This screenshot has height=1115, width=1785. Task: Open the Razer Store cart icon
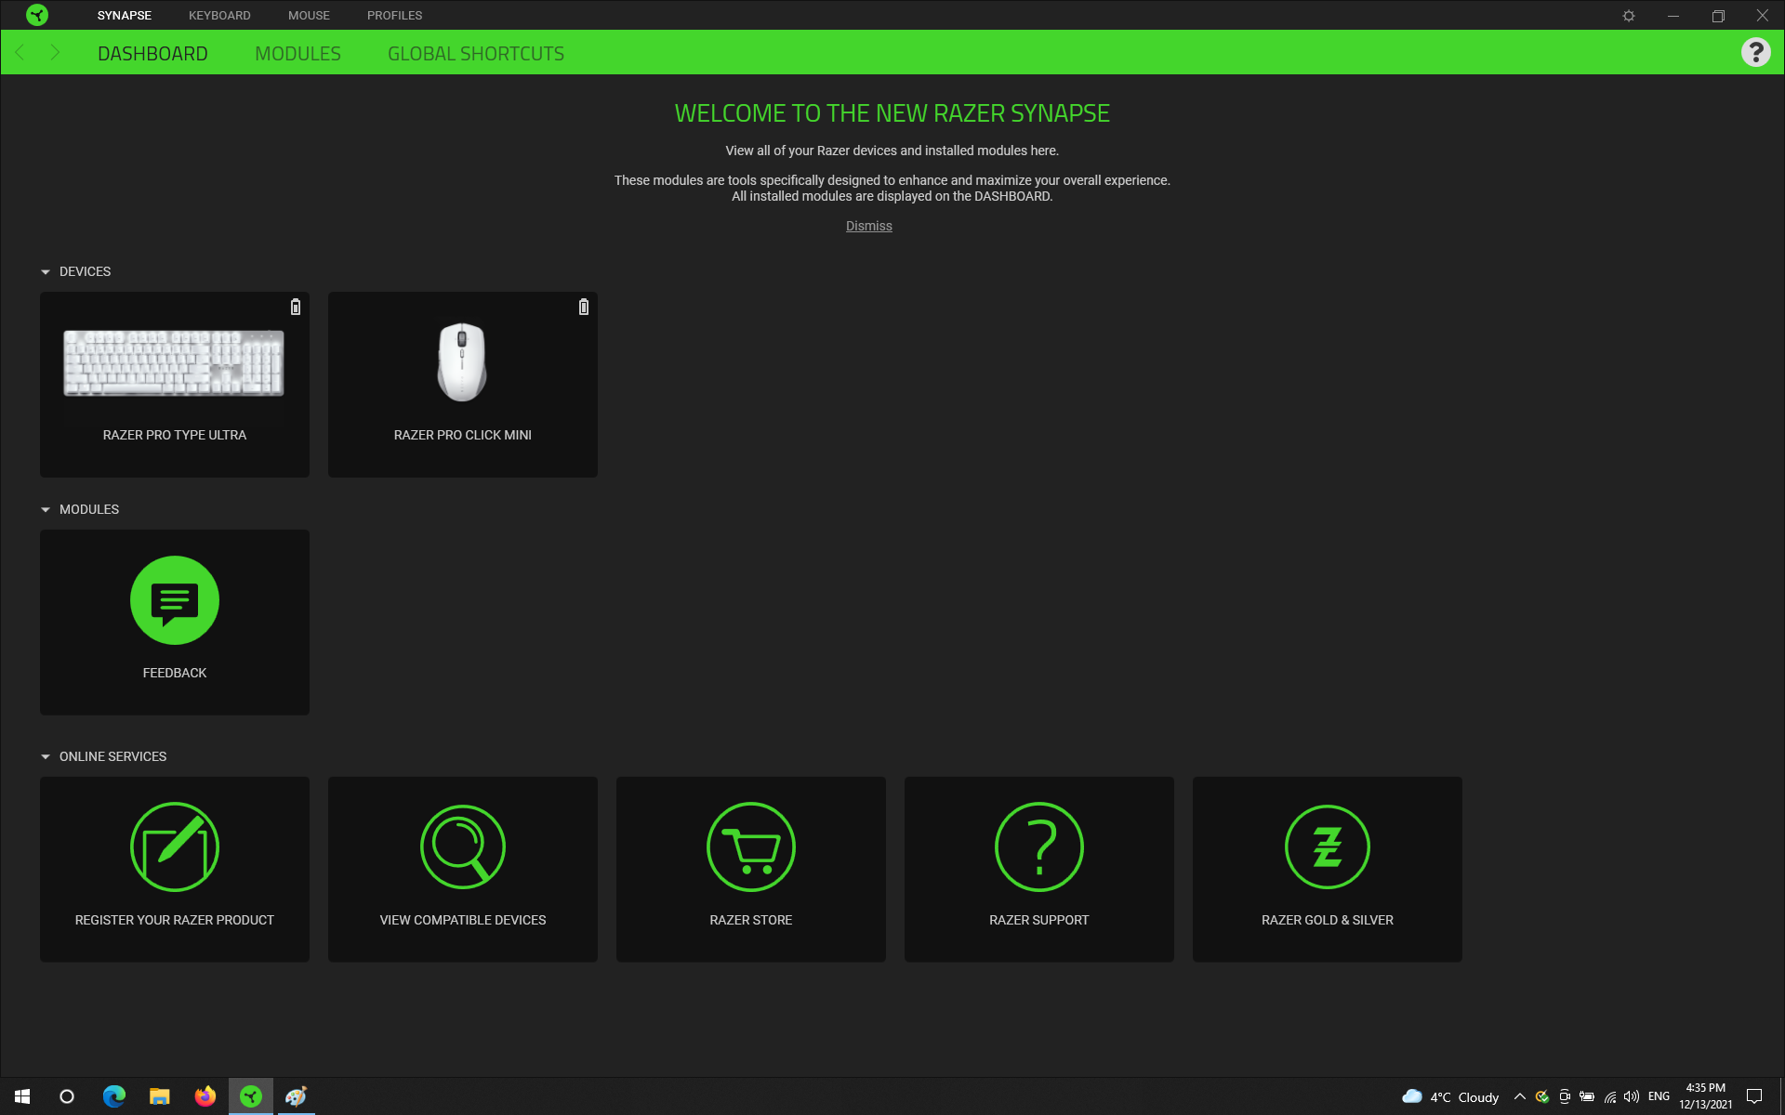(751, 846)
